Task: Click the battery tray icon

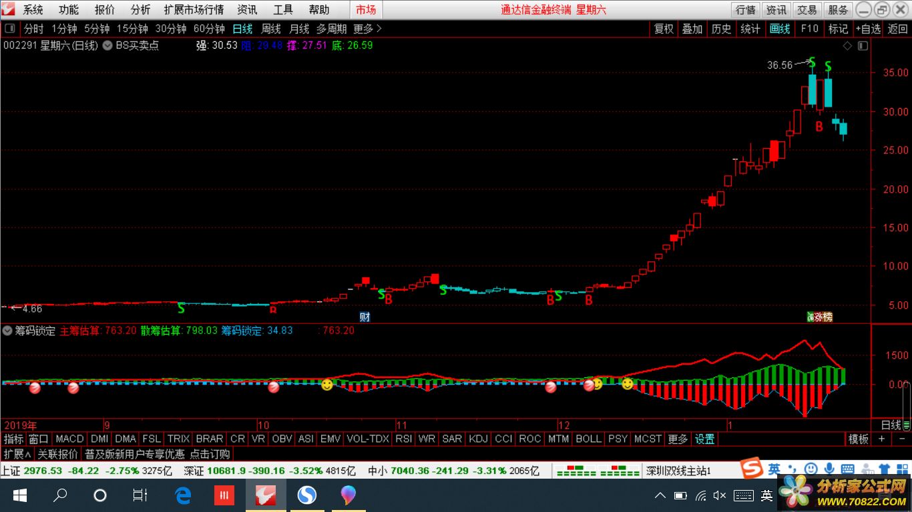Action: coord(680,495)
